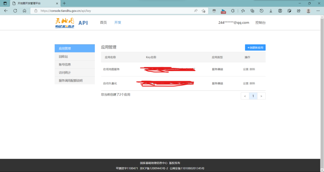Add this page to favorites

point(203,11)
